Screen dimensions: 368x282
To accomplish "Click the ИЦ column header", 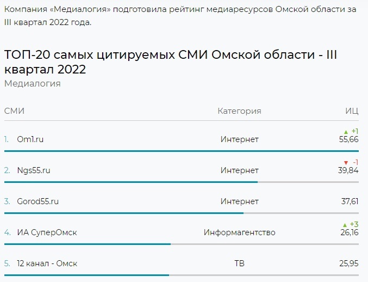I will pyautogui.click(x=352, y=111).
